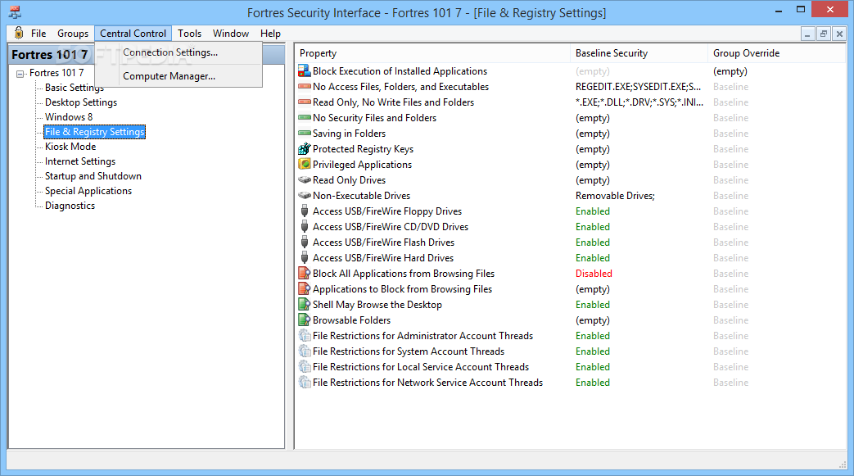
Task: Click the Block Execution of Installed Applications icon
Action: coord(305,71)
